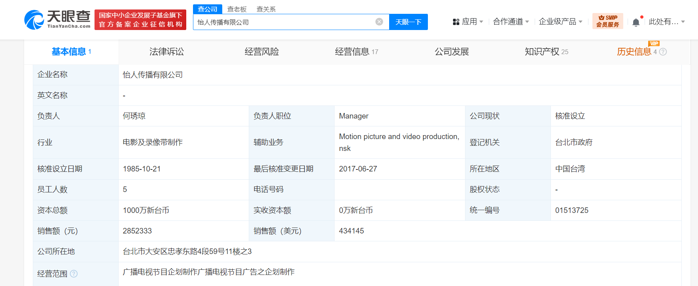Viewport: 698px width, 286px height.
Task: Click the 中国台湾 region value
Action: [570, 169]
